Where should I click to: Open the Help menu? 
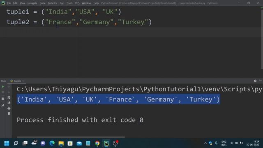96,3
